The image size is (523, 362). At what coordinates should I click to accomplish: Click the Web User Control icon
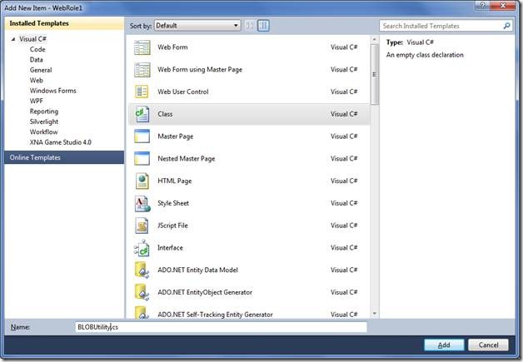(142, 92)
